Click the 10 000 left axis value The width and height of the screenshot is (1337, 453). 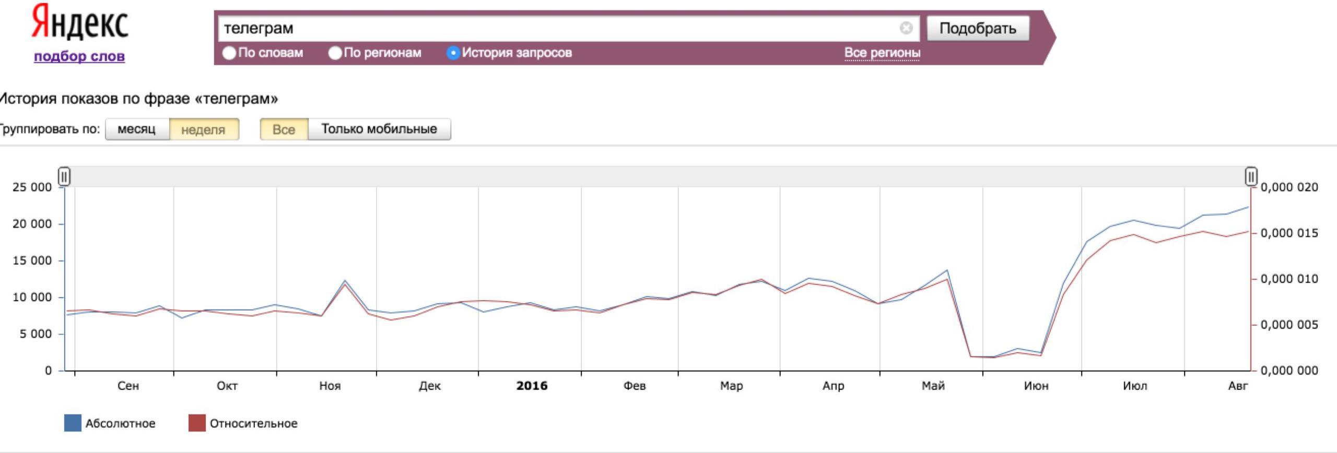(x=32, y=297)
